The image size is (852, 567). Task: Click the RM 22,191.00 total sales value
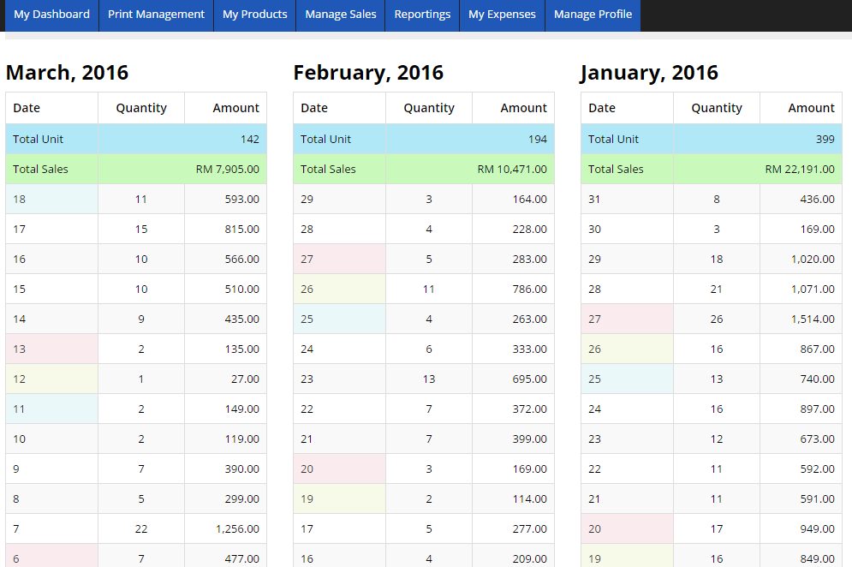[800, 169]
